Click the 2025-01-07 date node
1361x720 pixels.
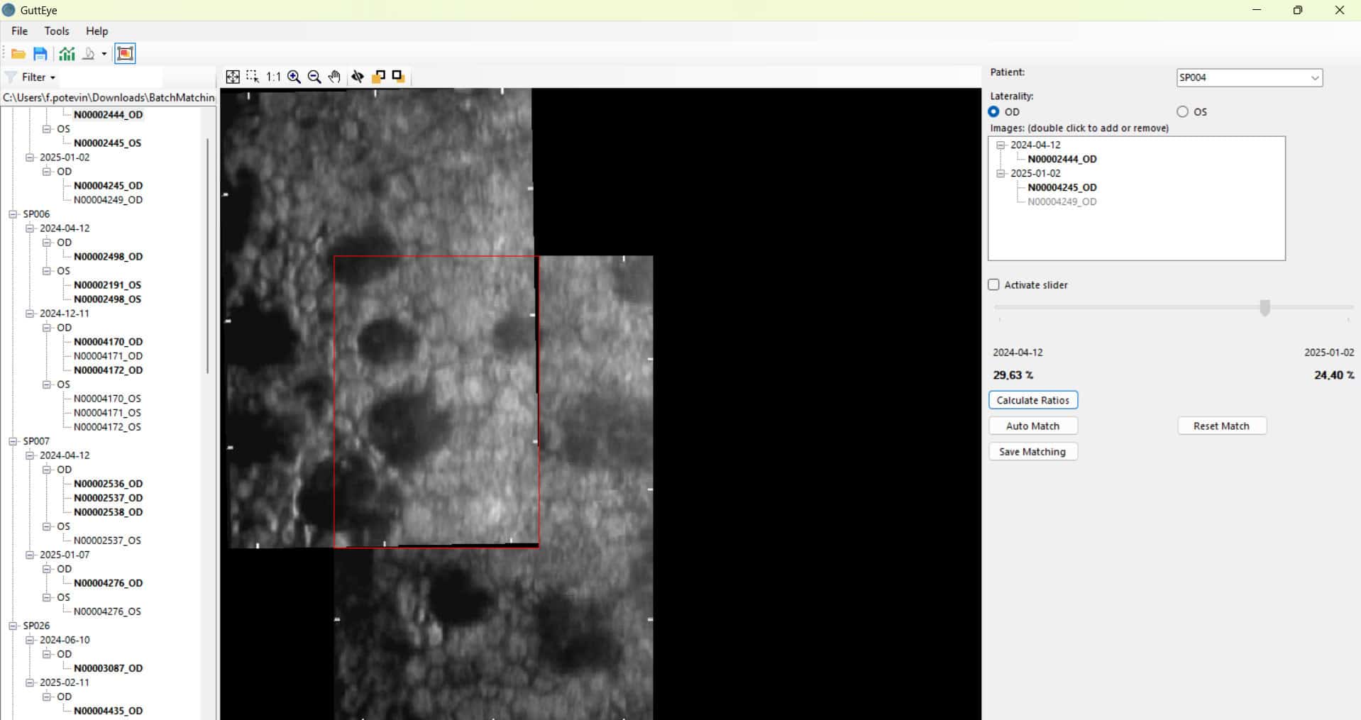(x=65, y=555)
